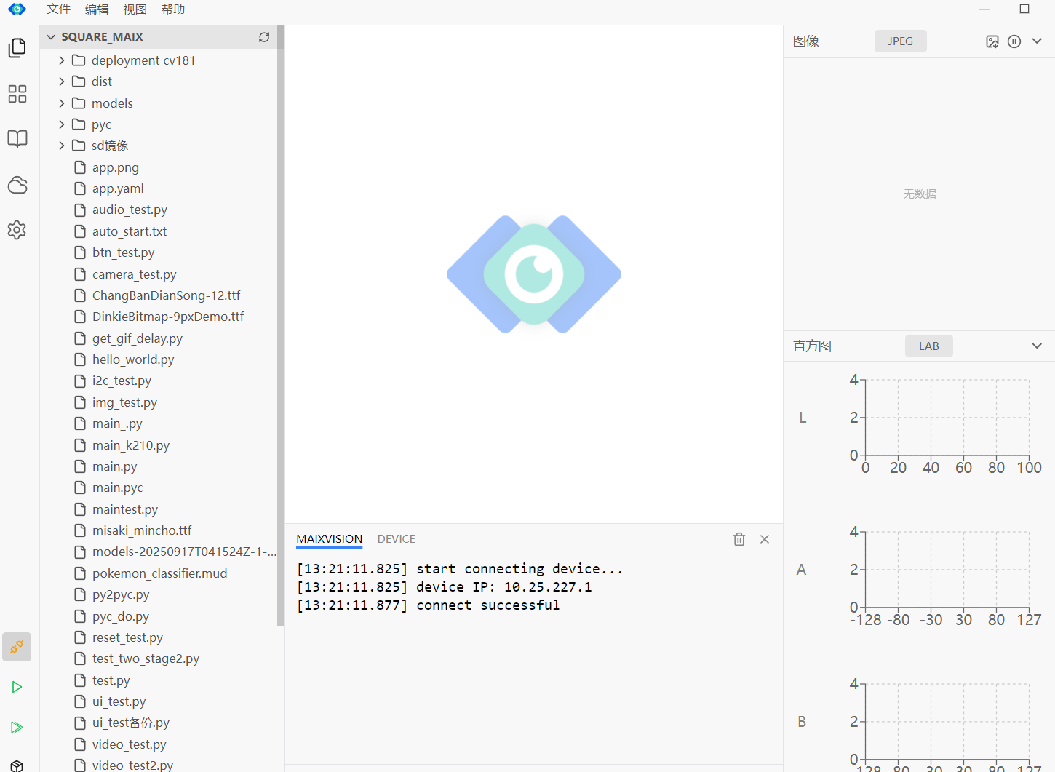Open settings via the gear icon
The height and width of the screenshot is (772, 1055).
pyautogui.click(x=17, y=230)
